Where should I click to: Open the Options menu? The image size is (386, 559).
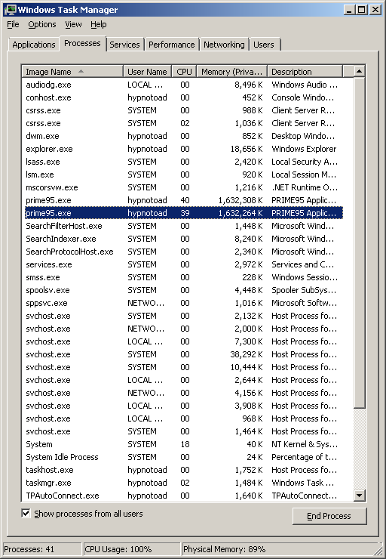[42, 24]
